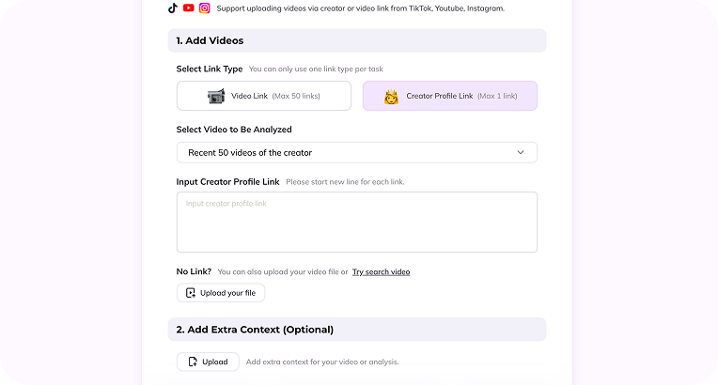Open the Try search video link
The width and height of the screenshot is (718, 385).
381,271
